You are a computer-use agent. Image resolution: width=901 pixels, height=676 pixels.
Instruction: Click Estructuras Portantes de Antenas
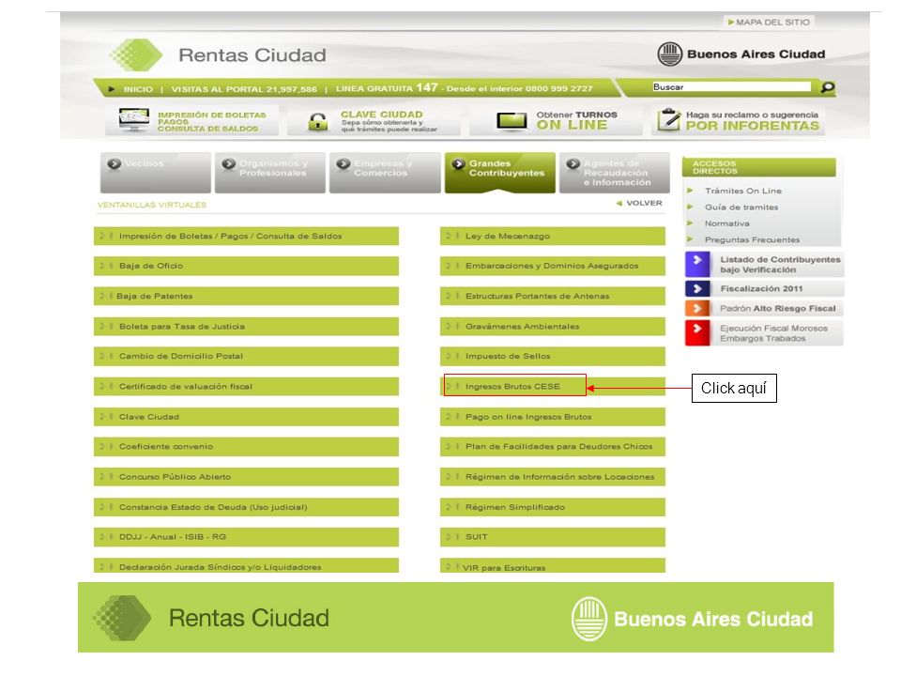(x=553, y=296)
